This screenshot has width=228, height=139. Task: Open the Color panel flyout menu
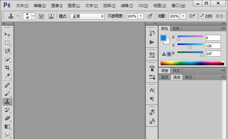coord(223,28)
